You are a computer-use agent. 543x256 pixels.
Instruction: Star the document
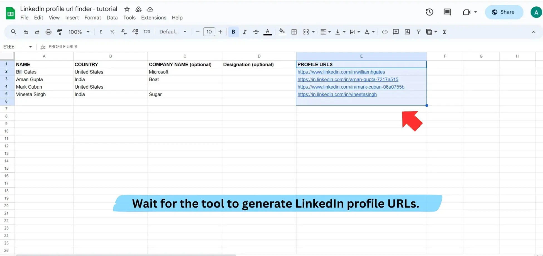[127, 9]
